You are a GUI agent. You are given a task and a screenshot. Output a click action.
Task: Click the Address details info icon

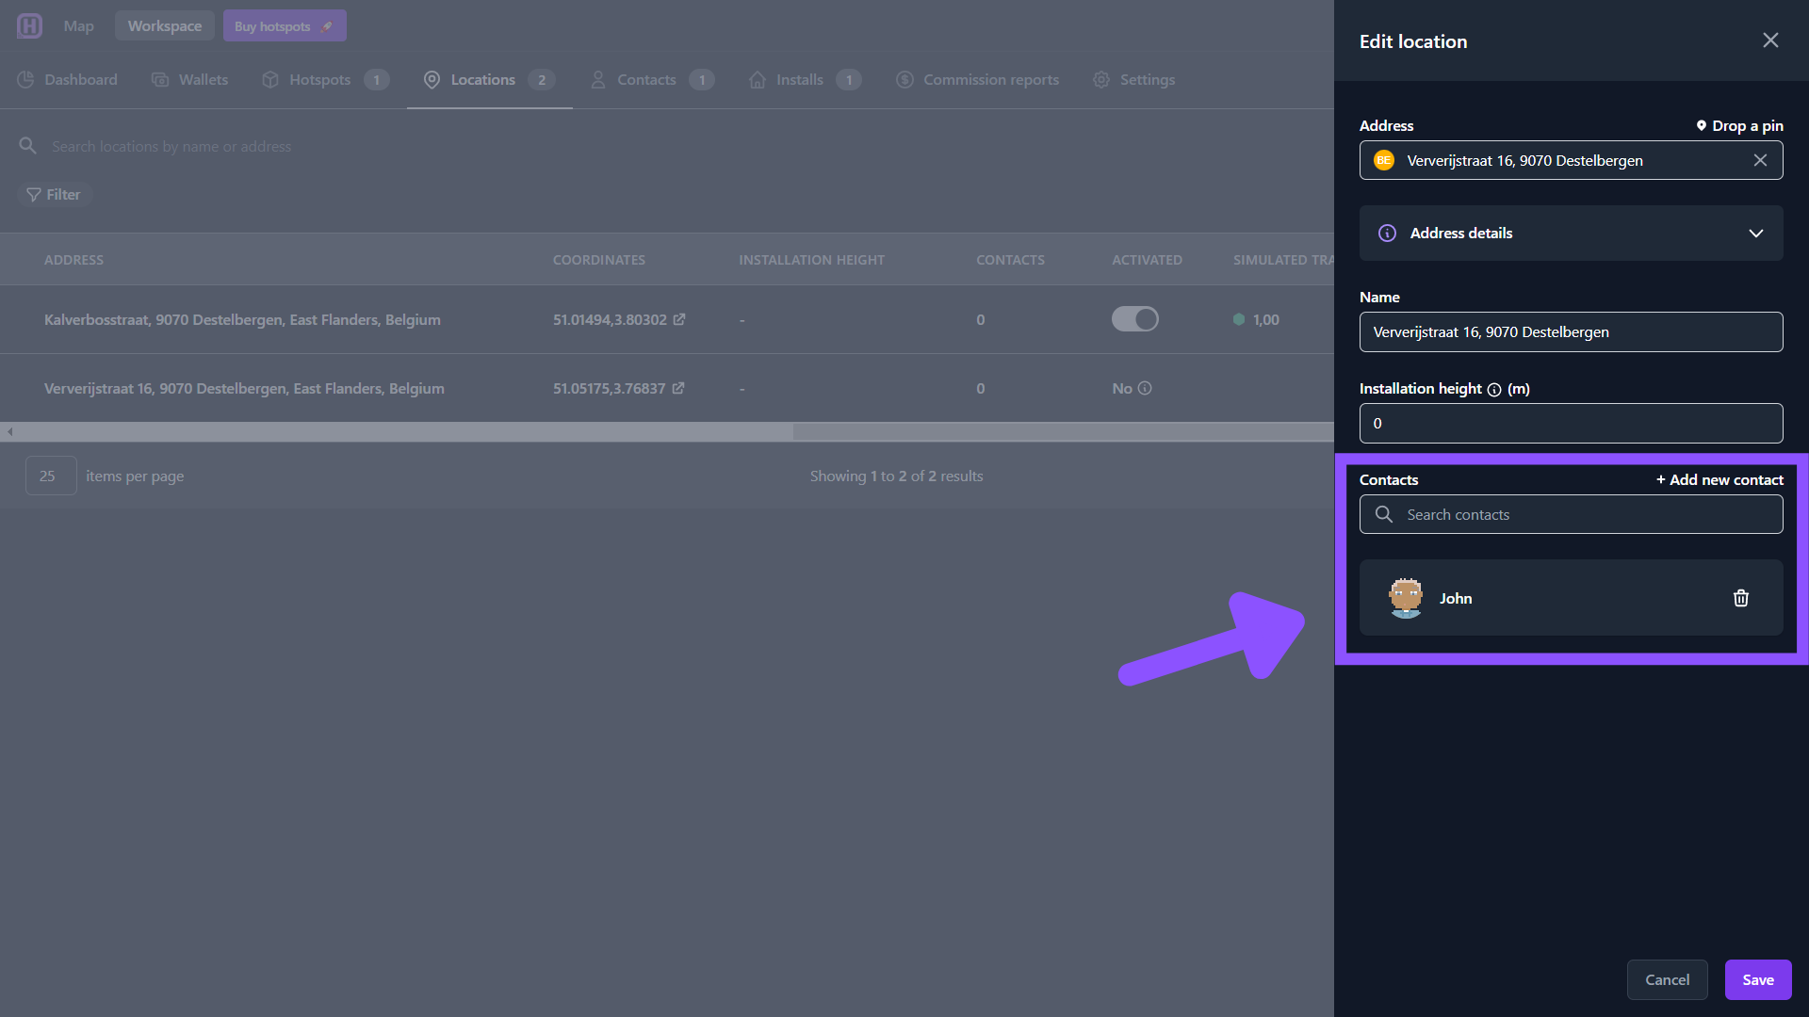coord(1387,233)
